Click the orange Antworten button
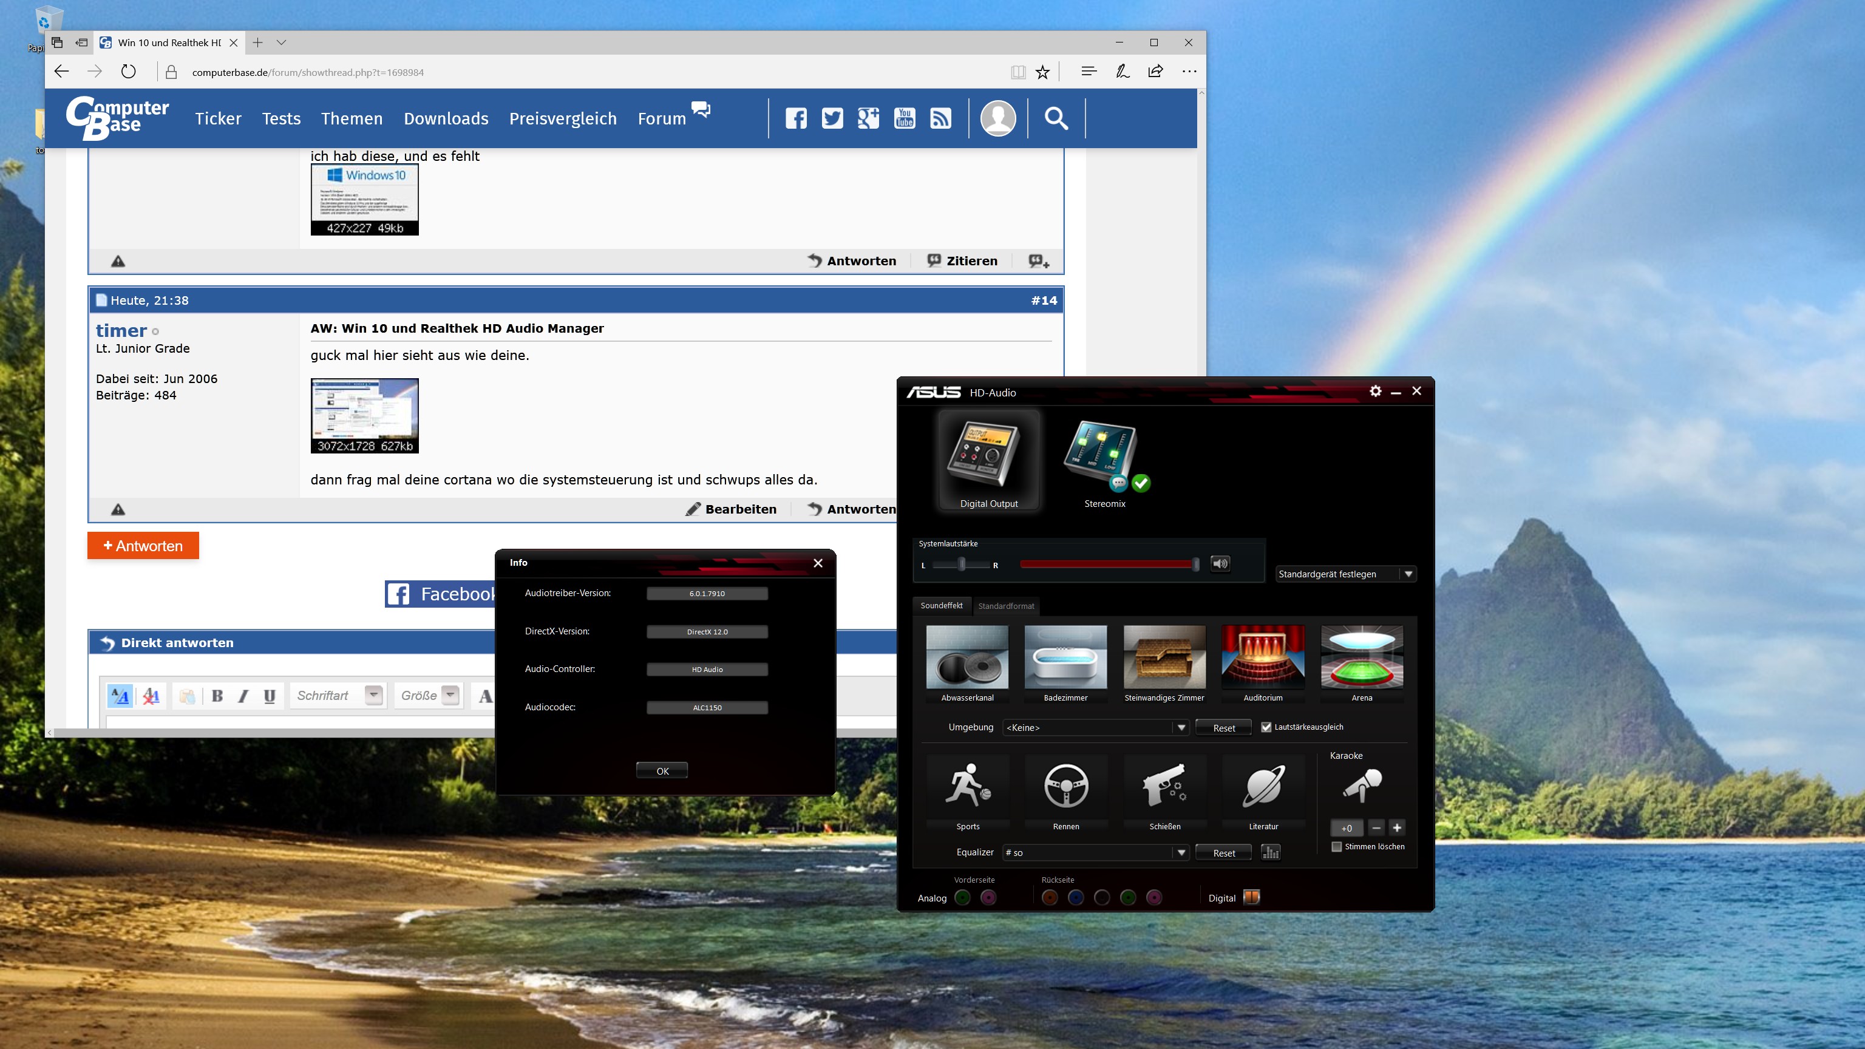 click(x=143, y=546)
